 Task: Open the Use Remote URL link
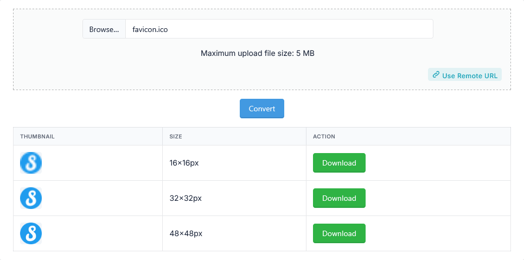point(464,75)
